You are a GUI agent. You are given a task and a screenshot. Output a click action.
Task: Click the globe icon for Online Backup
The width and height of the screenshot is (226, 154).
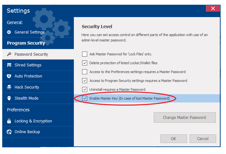(x=9, y=132)
